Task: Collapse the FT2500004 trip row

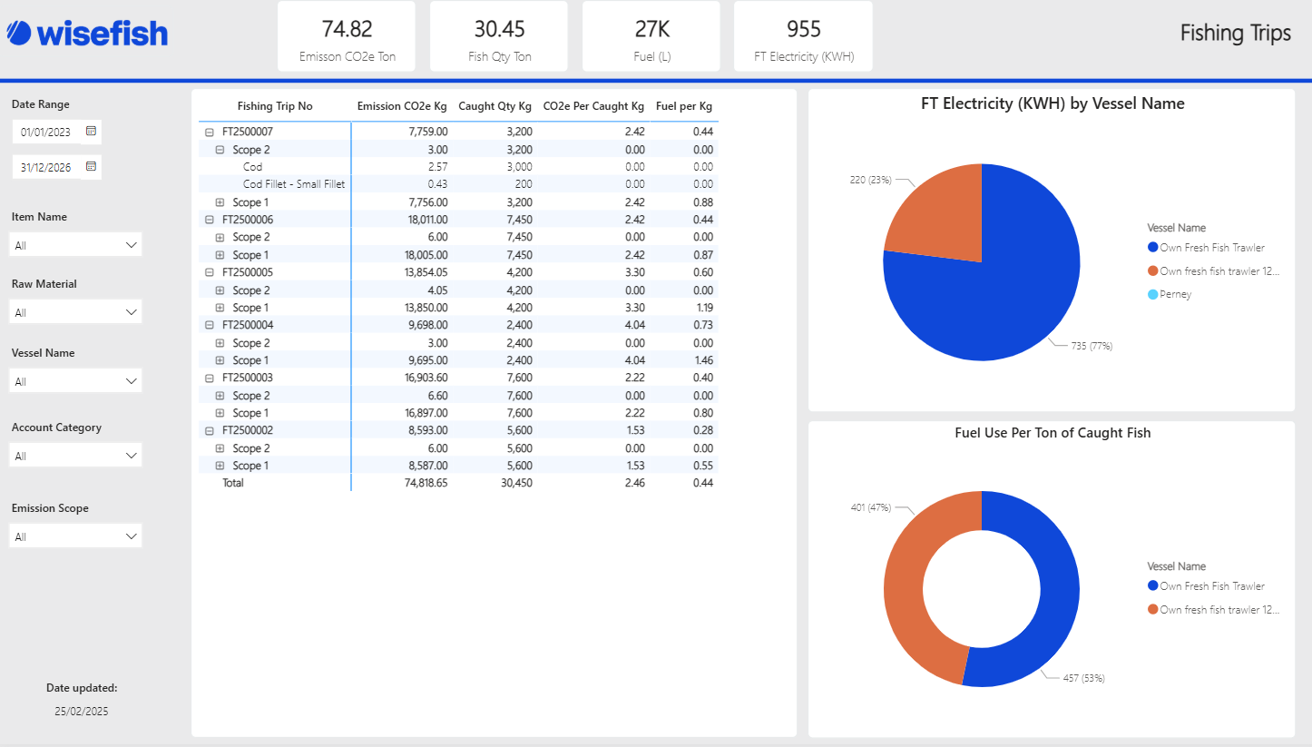Action: pyautogui.click(x=210, y=325)
